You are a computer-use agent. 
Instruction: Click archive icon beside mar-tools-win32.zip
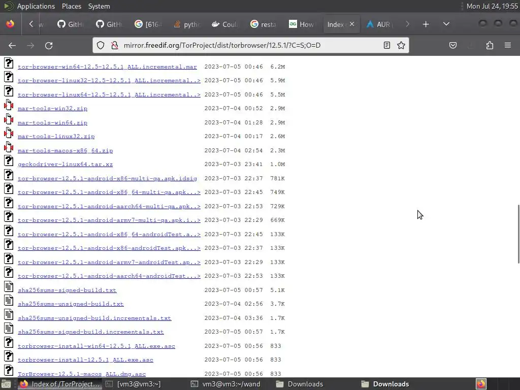(9, 105)
